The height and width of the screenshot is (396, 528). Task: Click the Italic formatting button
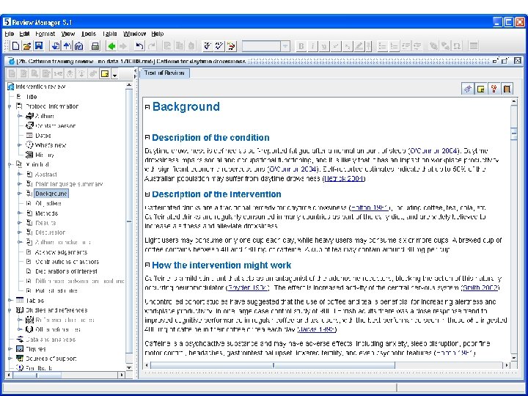click(312, 46)
